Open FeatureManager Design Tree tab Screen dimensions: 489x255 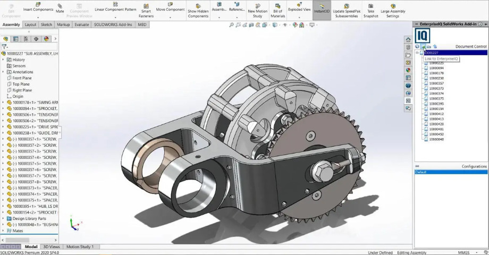click(6, 39)
